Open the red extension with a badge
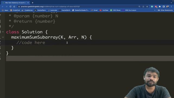 [x=156, y=7]
